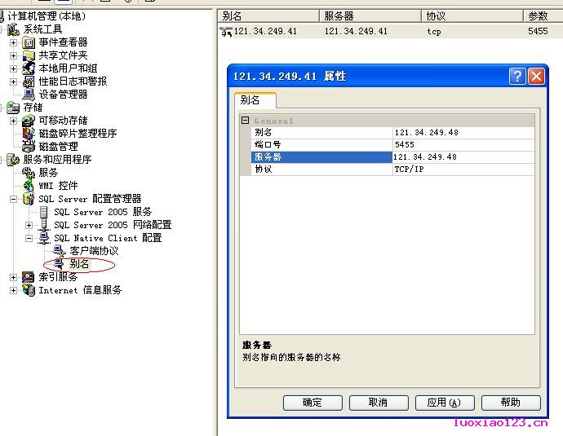Collapse the SQL Native Client Configuration (配置) node
The width and height of the screenshot is (563, 436).
[x=29, y=238]
